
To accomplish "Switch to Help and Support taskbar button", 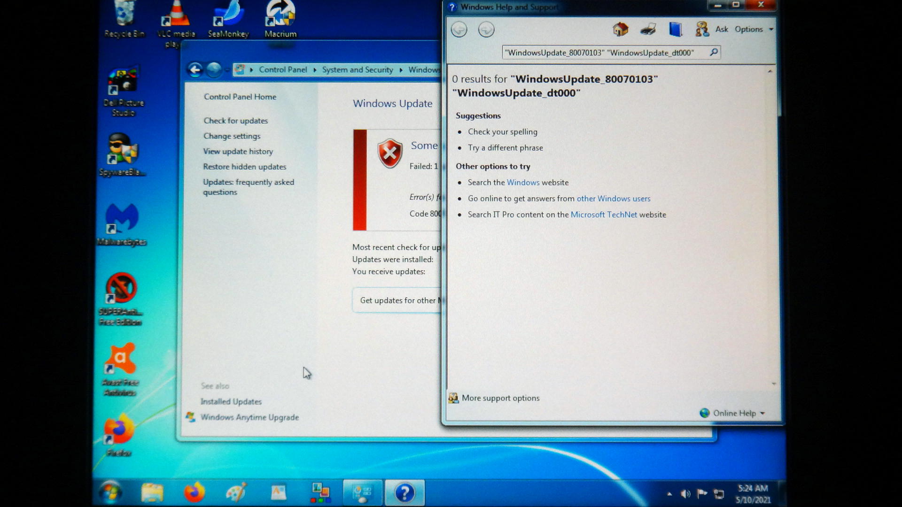I will coord(405,493).
